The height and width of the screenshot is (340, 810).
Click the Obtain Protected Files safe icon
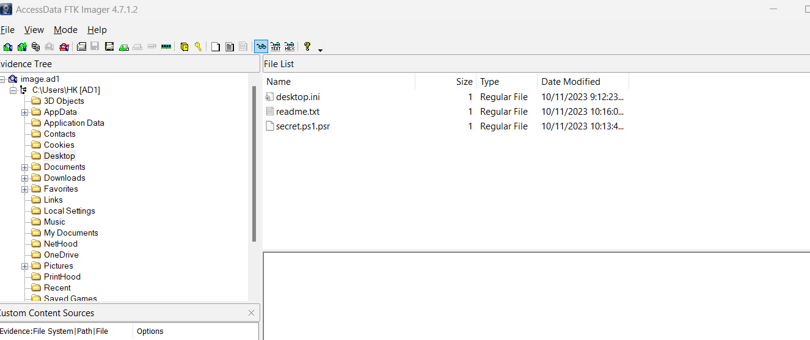pyautogui.click(x=184, y=46)
